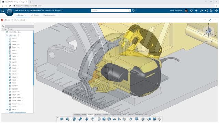Open dropdown arrow next to Revolve tool

77,119
